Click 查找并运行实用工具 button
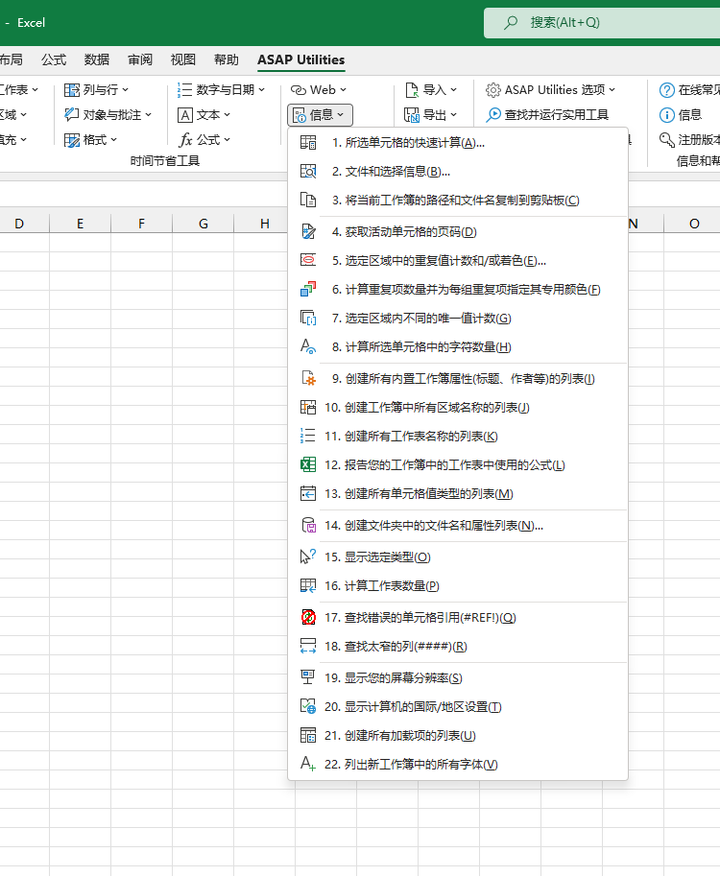This screenshot has height=876, width=720. pyautogui.click(x=546, y=114)
